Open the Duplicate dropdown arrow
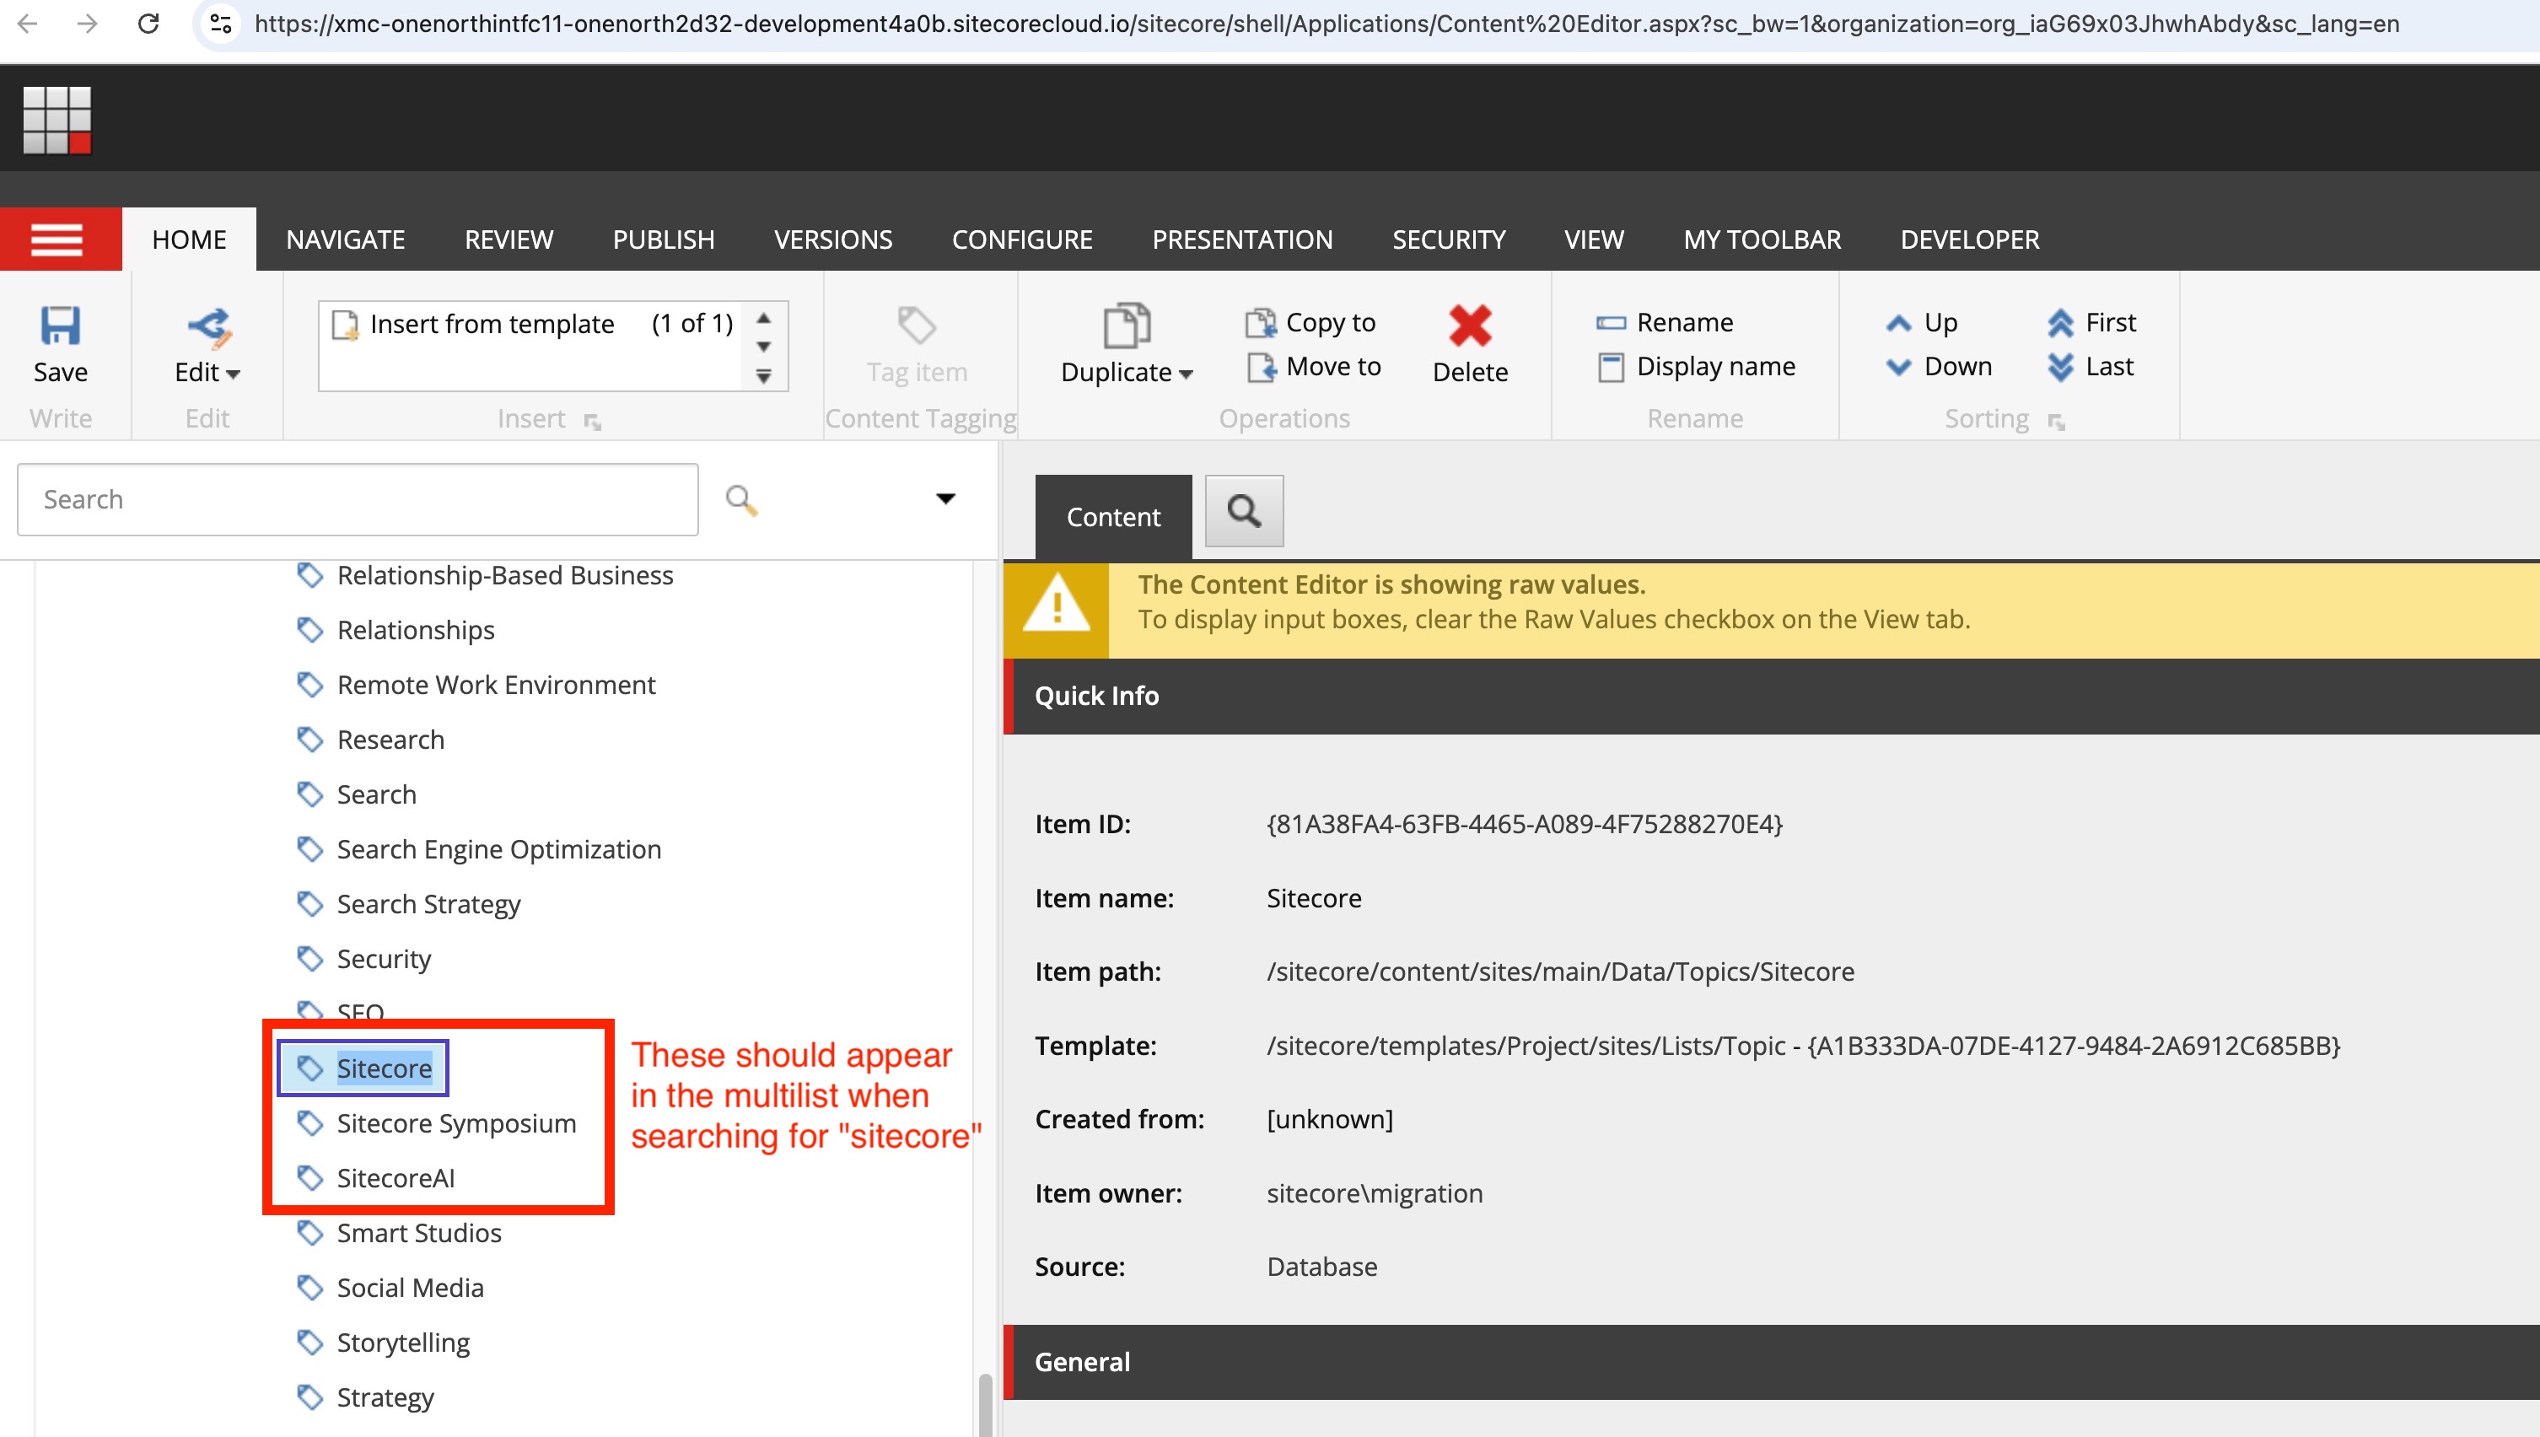This screenshot has width=2540, height=1437. pyautogui.click(x=1187, y=374)
